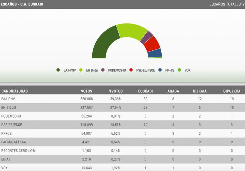Click the VOX green legend dot
This screenshot has height=171, width=245.
point(179,70)
